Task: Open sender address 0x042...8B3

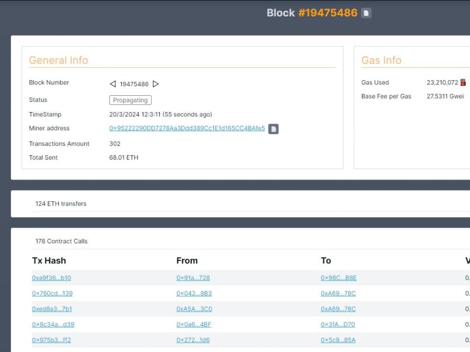Action: click(x=194, y=293)
